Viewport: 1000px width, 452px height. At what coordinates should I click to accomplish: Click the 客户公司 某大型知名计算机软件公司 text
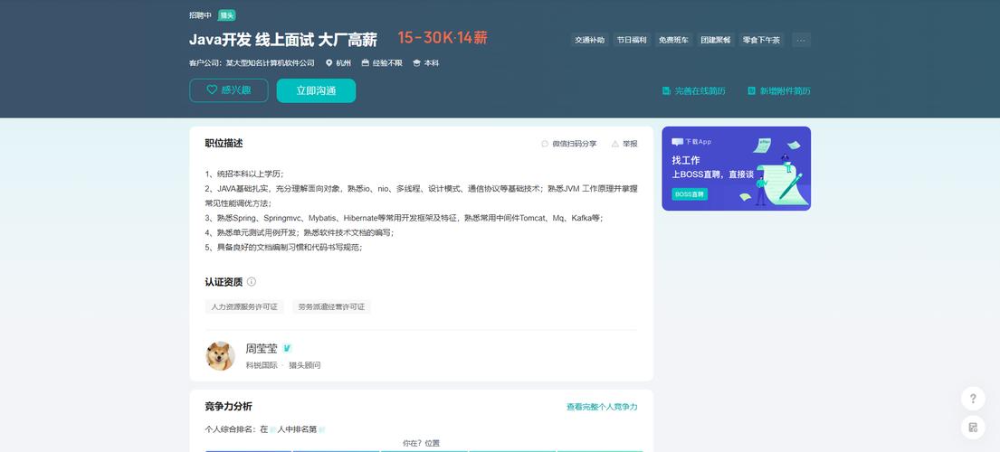(x=252, y=63)
